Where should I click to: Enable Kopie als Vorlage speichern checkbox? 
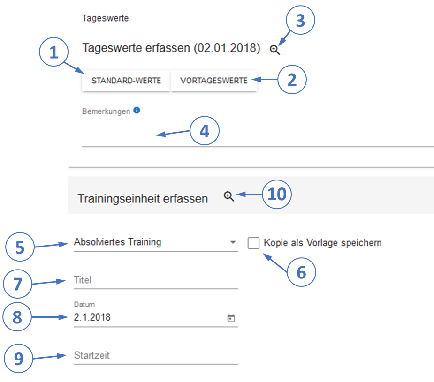[253, 243]
